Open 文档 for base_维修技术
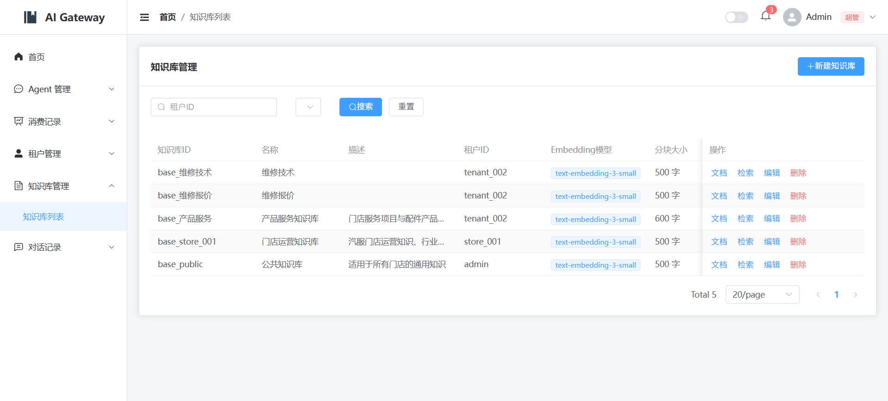The image size is (888, 401). 719,173
